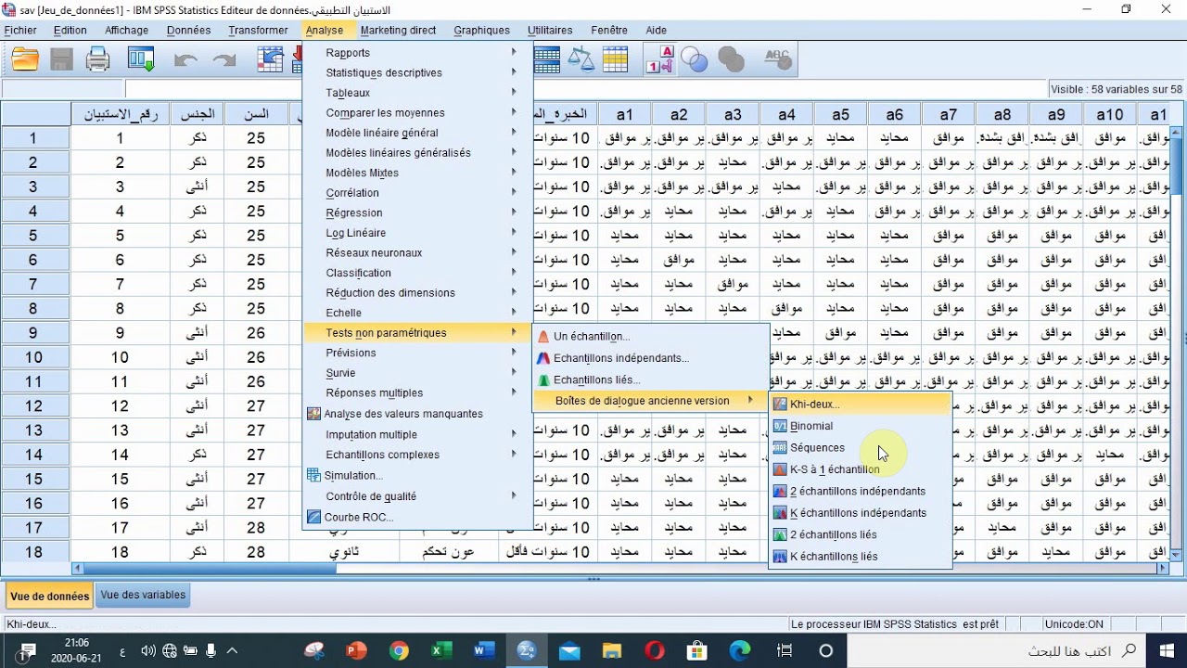Select the Vue de données tab
This screenshot has height=668, width=1187.
coord(50,597)
